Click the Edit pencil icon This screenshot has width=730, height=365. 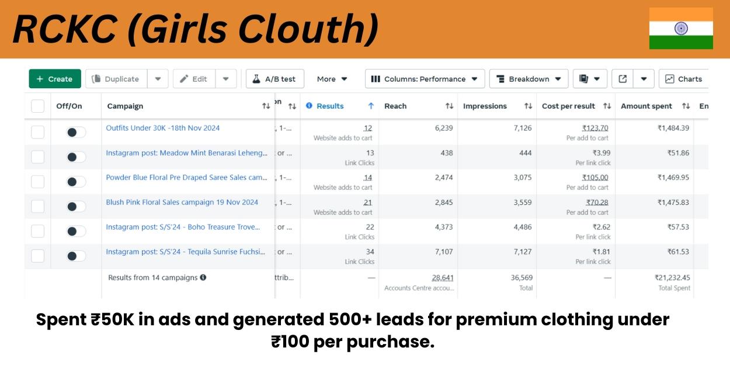point(183,78)
